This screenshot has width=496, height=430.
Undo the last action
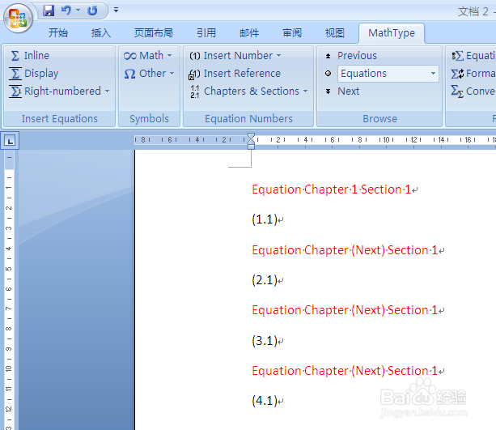pos(66,11)
